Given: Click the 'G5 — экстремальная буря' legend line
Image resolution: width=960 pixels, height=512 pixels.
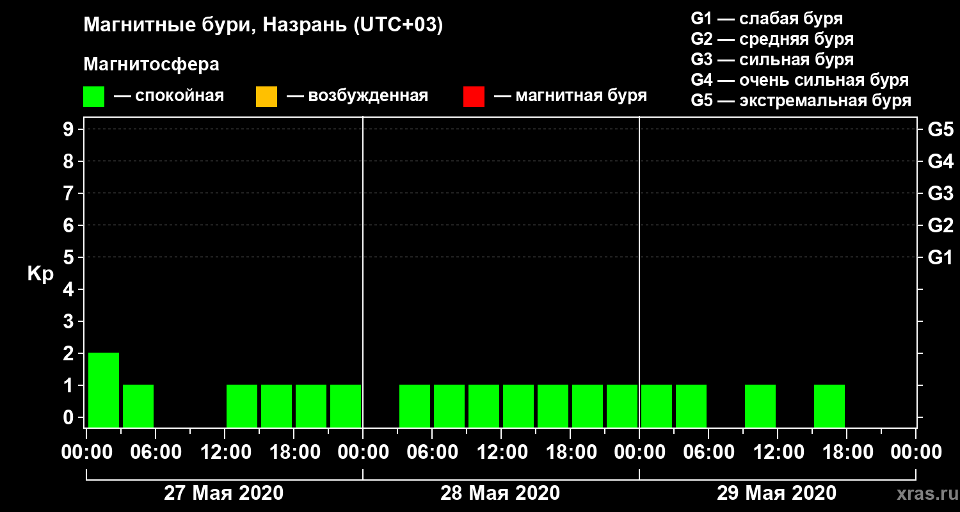Looking at the screenshot, I should 801,100.
